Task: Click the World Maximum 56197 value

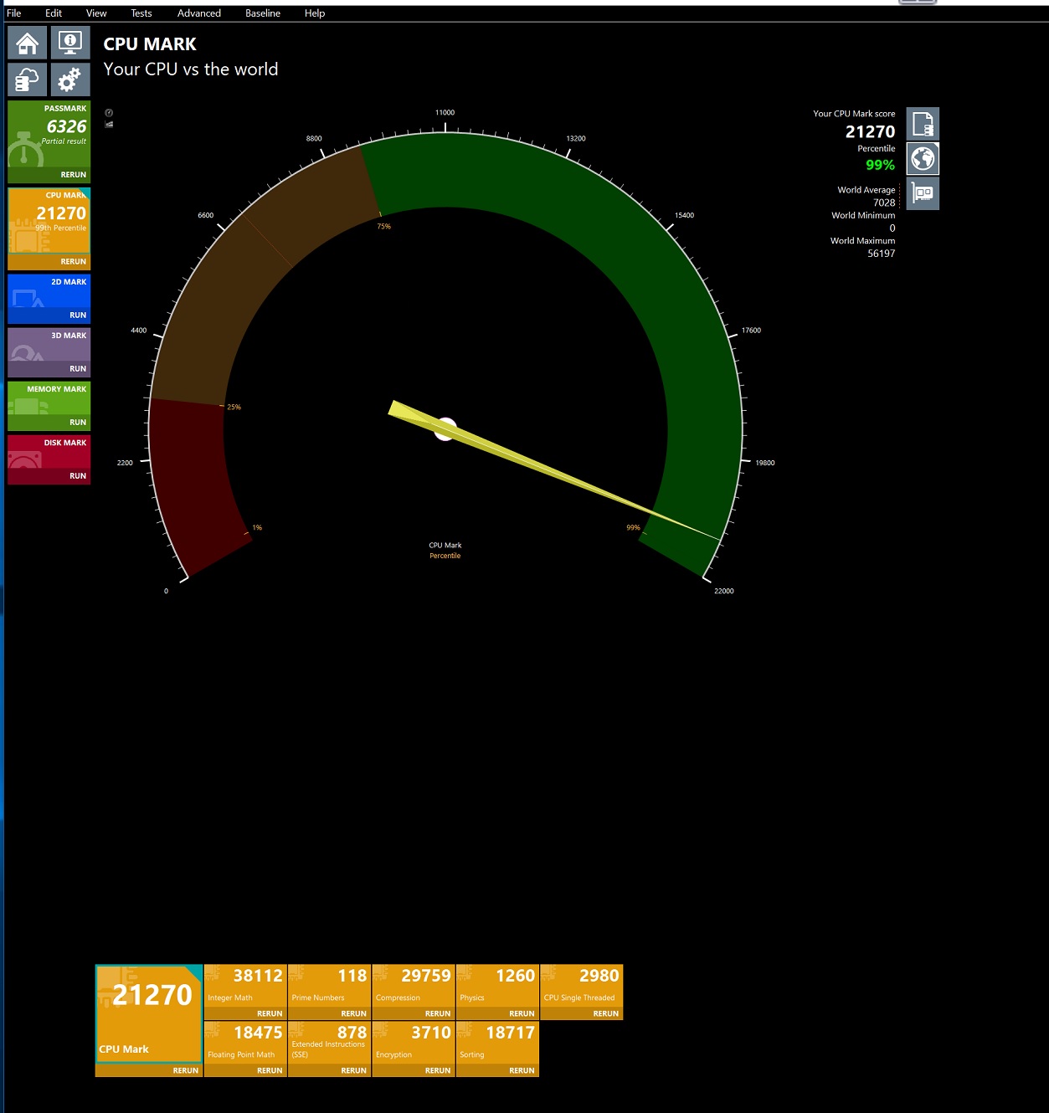Action: (881, 254)
